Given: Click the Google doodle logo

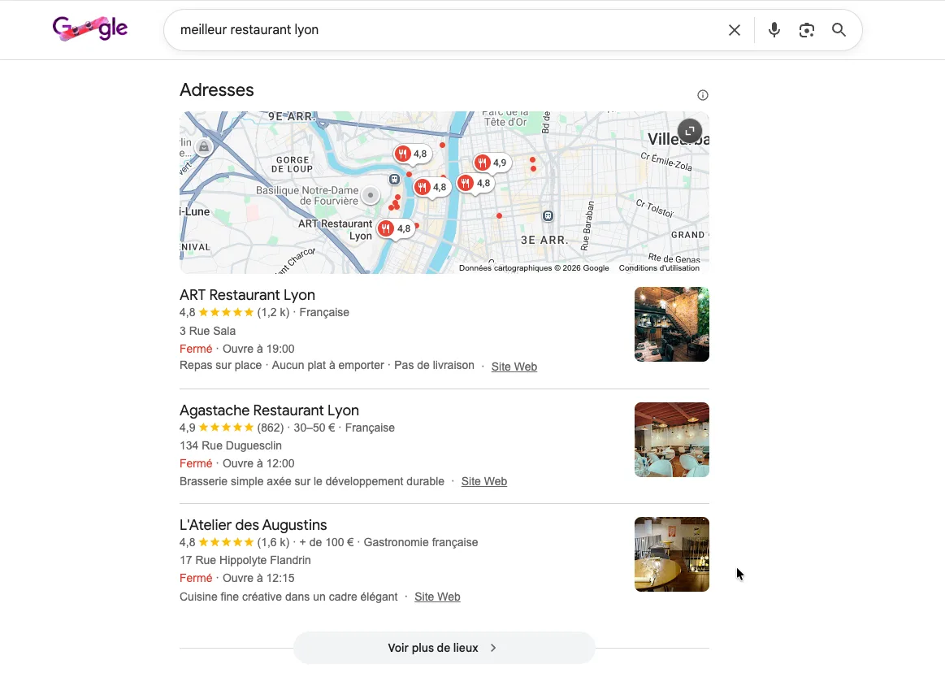Looking at the screenshot, I should tap(90, 28).
